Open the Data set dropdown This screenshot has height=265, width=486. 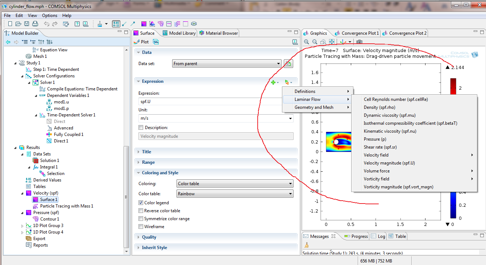227,64
